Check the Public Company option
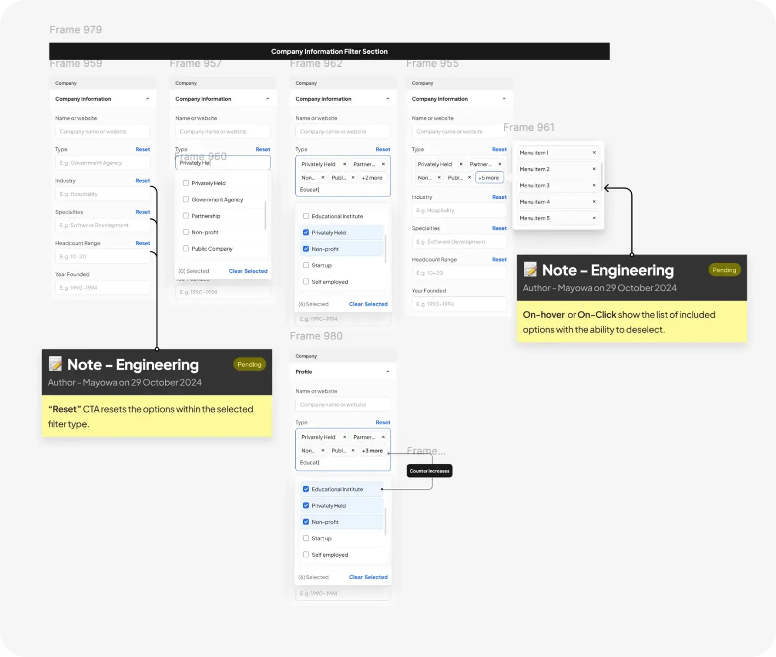 (x=186, y=249)
